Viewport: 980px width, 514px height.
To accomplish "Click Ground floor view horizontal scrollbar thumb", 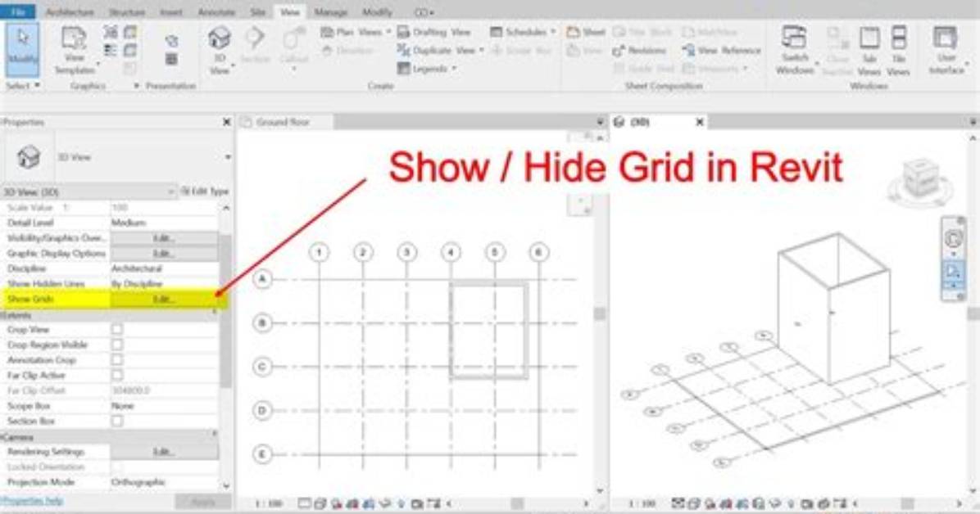I will [x=518, y=503].
